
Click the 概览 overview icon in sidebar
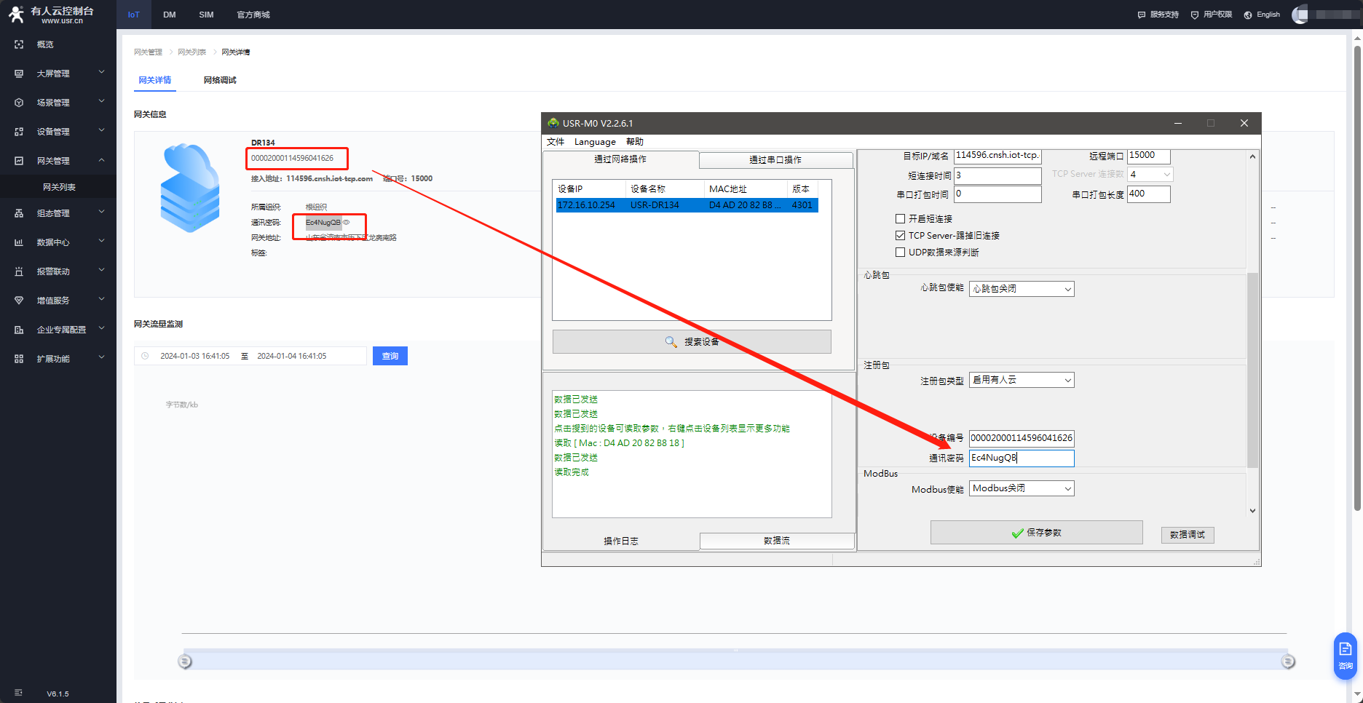pyautogui.click(x=19, y=44)
